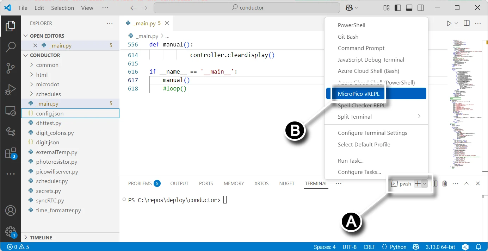Select Python interpreter 3.13.0 64-bit

(x=440, y=247)
